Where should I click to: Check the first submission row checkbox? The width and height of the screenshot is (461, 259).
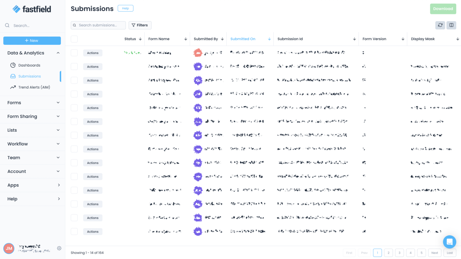(x=74, y=53)
